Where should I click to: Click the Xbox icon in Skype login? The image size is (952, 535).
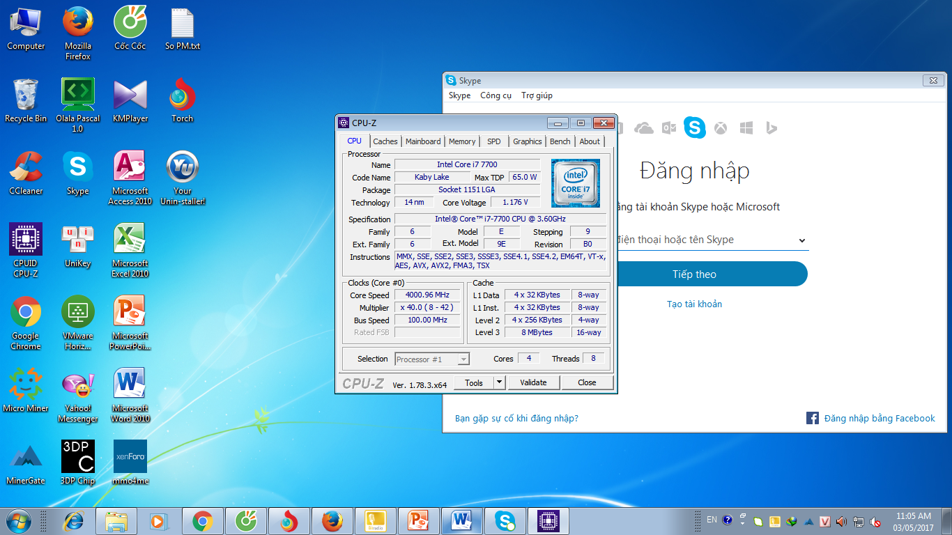(x=721, y=128)
